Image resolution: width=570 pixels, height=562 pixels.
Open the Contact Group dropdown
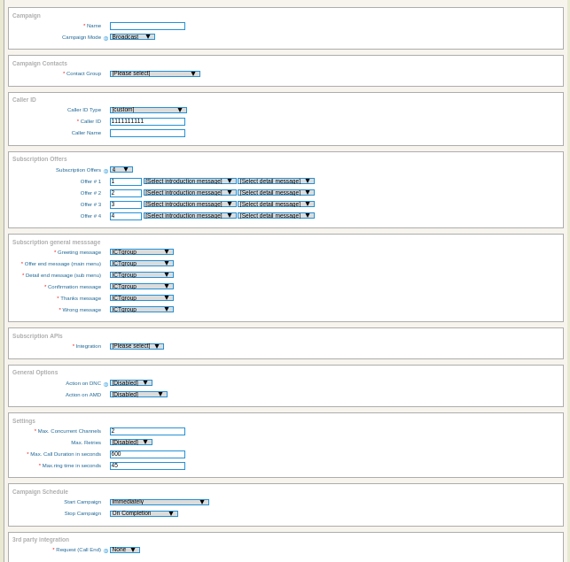(x=155, y=73)
